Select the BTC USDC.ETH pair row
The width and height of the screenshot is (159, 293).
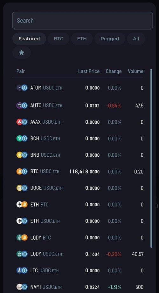(x=80, y=171)
